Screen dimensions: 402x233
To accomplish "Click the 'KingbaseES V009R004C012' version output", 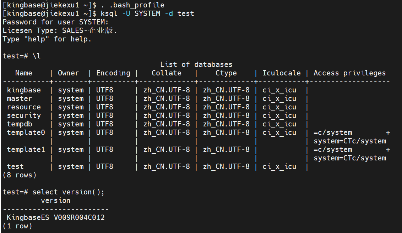I will click(56, 217).
